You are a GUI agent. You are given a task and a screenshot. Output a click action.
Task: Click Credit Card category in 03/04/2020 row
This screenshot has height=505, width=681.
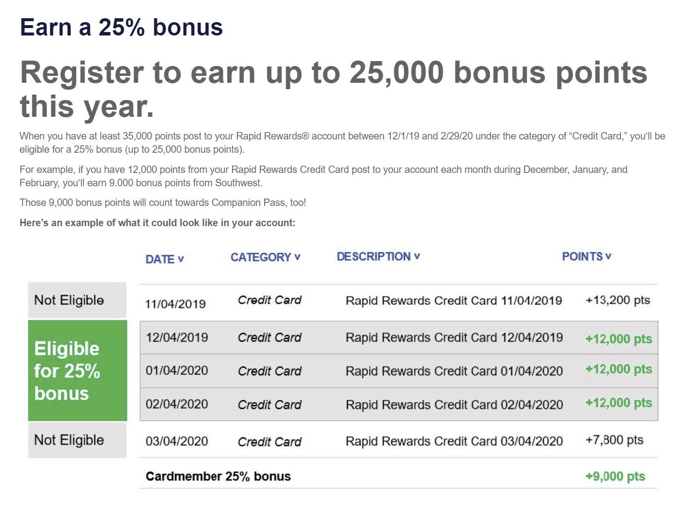[x=269, y=442]
